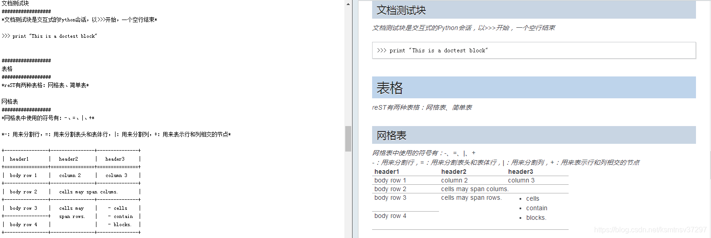Click the editor scrollbar up arrow
Viewport: 711px width, 238px height.
click(x=348, y=4)
